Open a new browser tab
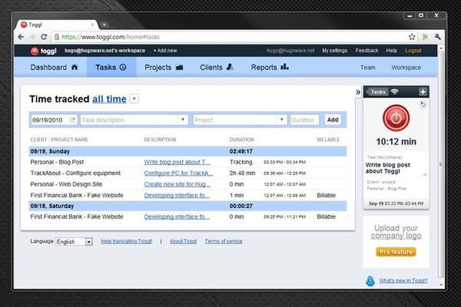 tap(104, 25)
